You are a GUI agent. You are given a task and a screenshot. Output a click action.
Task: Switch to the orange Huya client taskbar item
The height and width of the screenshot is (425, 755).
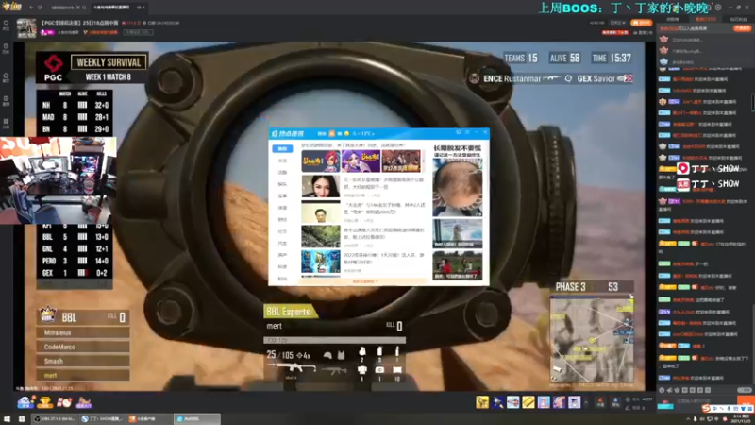point(149,419)
